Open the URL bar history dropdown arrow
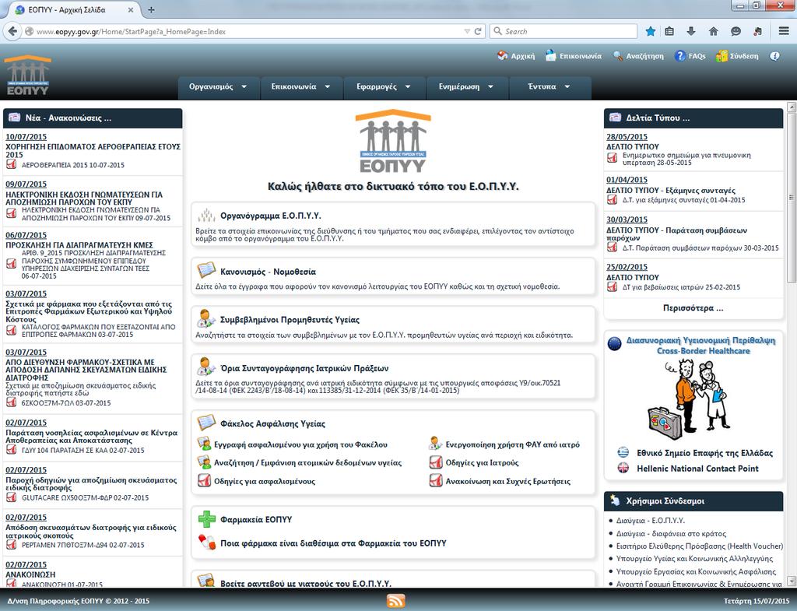Screen dimensions: 797x611 [x=467, y=31]
